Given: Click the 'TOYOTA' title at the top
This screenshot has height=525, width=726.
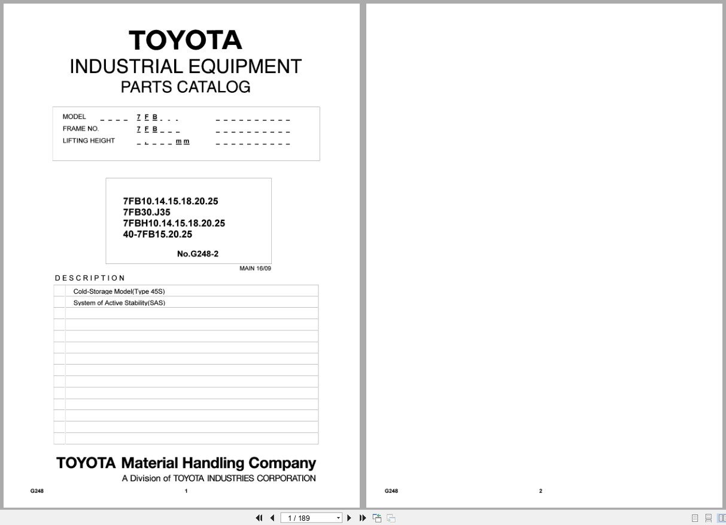Looking at the screenshot, I should pos(186,40).
